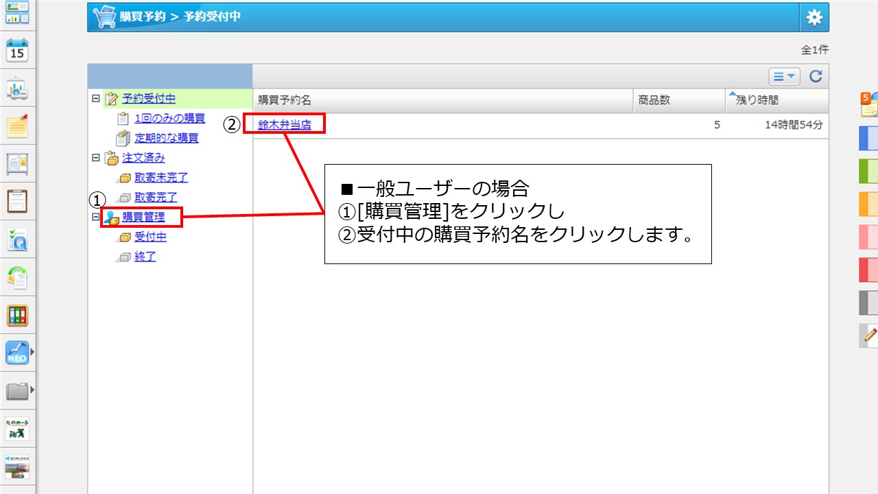
Task: Collapse the 予約受付中 tree node
Action: (96, 99)
